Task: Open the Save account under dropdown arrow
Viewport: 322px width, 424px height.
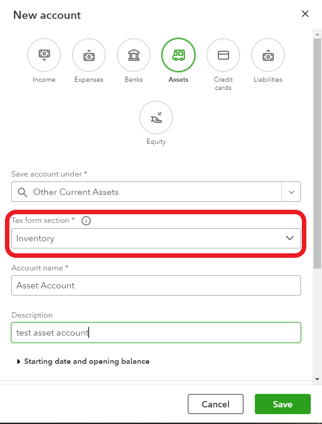Action: (x=291, y=192)
